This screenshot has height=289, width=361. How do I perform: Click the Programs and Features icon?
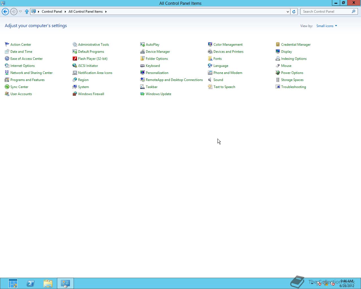point(7,80)
